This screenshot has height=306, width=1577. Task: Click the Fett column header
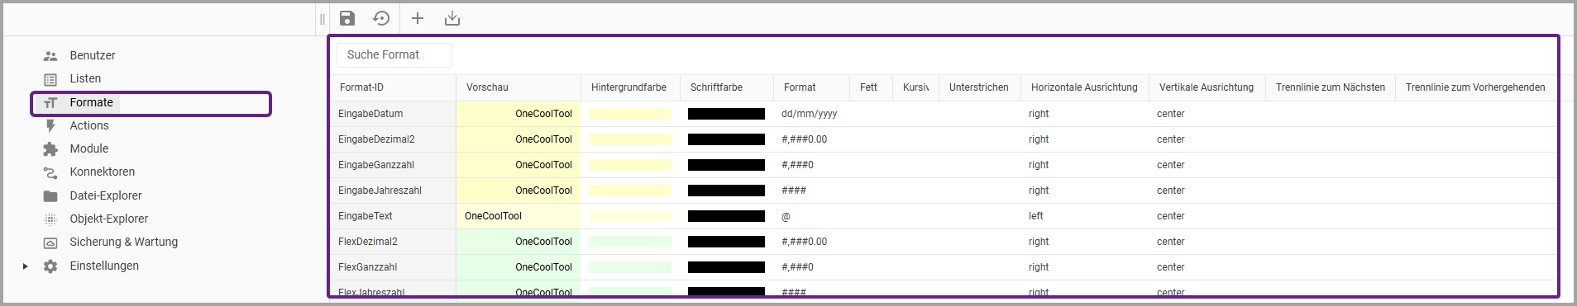click(x=872, y=87)
